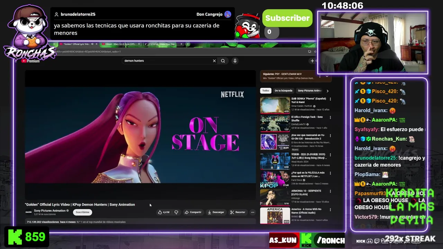Screen dimensions: 443x249
Task: Close the Ghost - Mary On A Cross tab
Action: (139, 44)
